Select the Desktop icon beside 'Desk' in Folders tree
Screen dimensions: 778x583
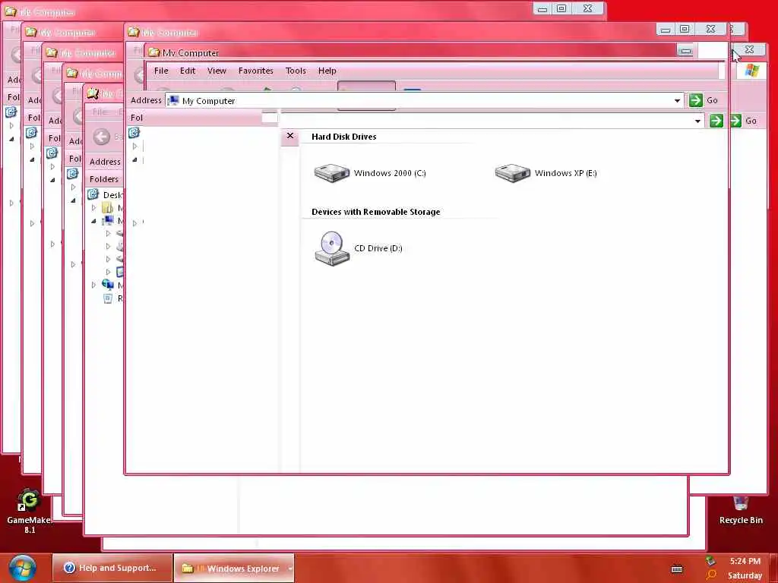click(x=93, y=194)
